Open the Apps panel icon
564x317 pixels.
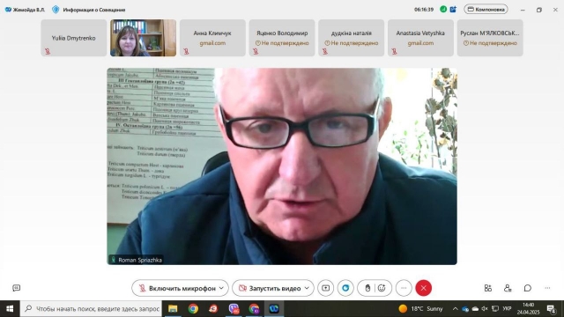pos(487,288)
